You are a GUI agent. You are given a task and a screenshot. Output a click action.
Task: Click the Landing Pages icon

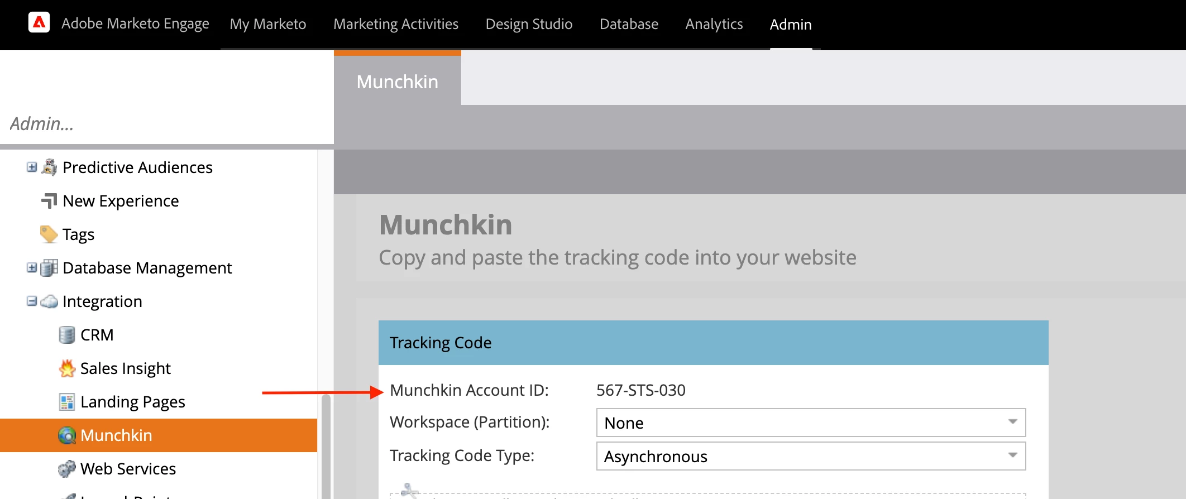coord(67,402)
